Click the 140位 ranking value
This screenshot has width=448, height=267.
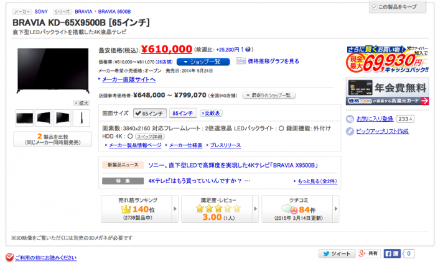click(144, 209)
